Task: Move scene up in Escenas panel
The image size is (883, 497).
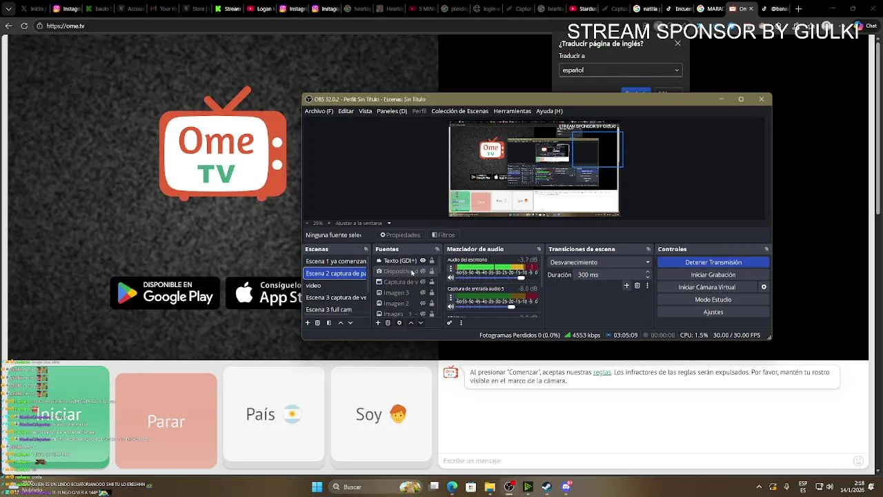Action: (x=340, y=323)
